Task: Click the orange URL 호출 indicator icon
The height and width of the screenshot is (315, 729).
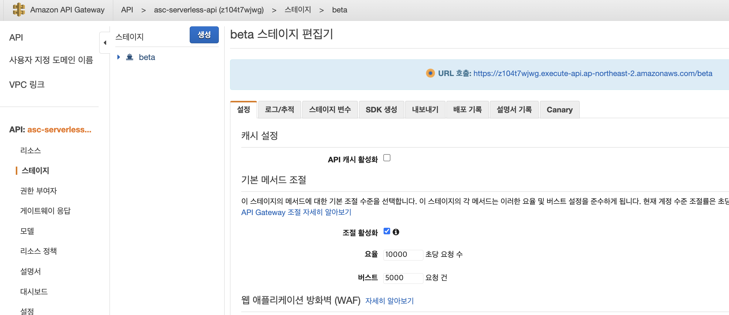Action: (x=430, y=73)
